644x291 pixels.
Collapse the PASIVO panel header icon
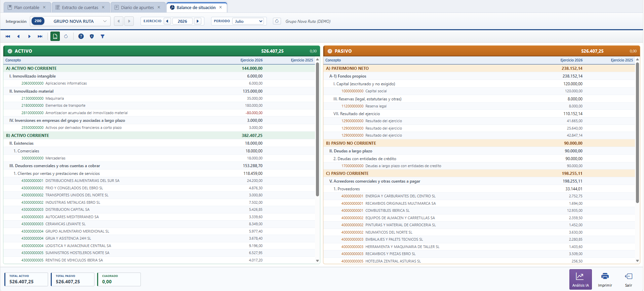330,51
